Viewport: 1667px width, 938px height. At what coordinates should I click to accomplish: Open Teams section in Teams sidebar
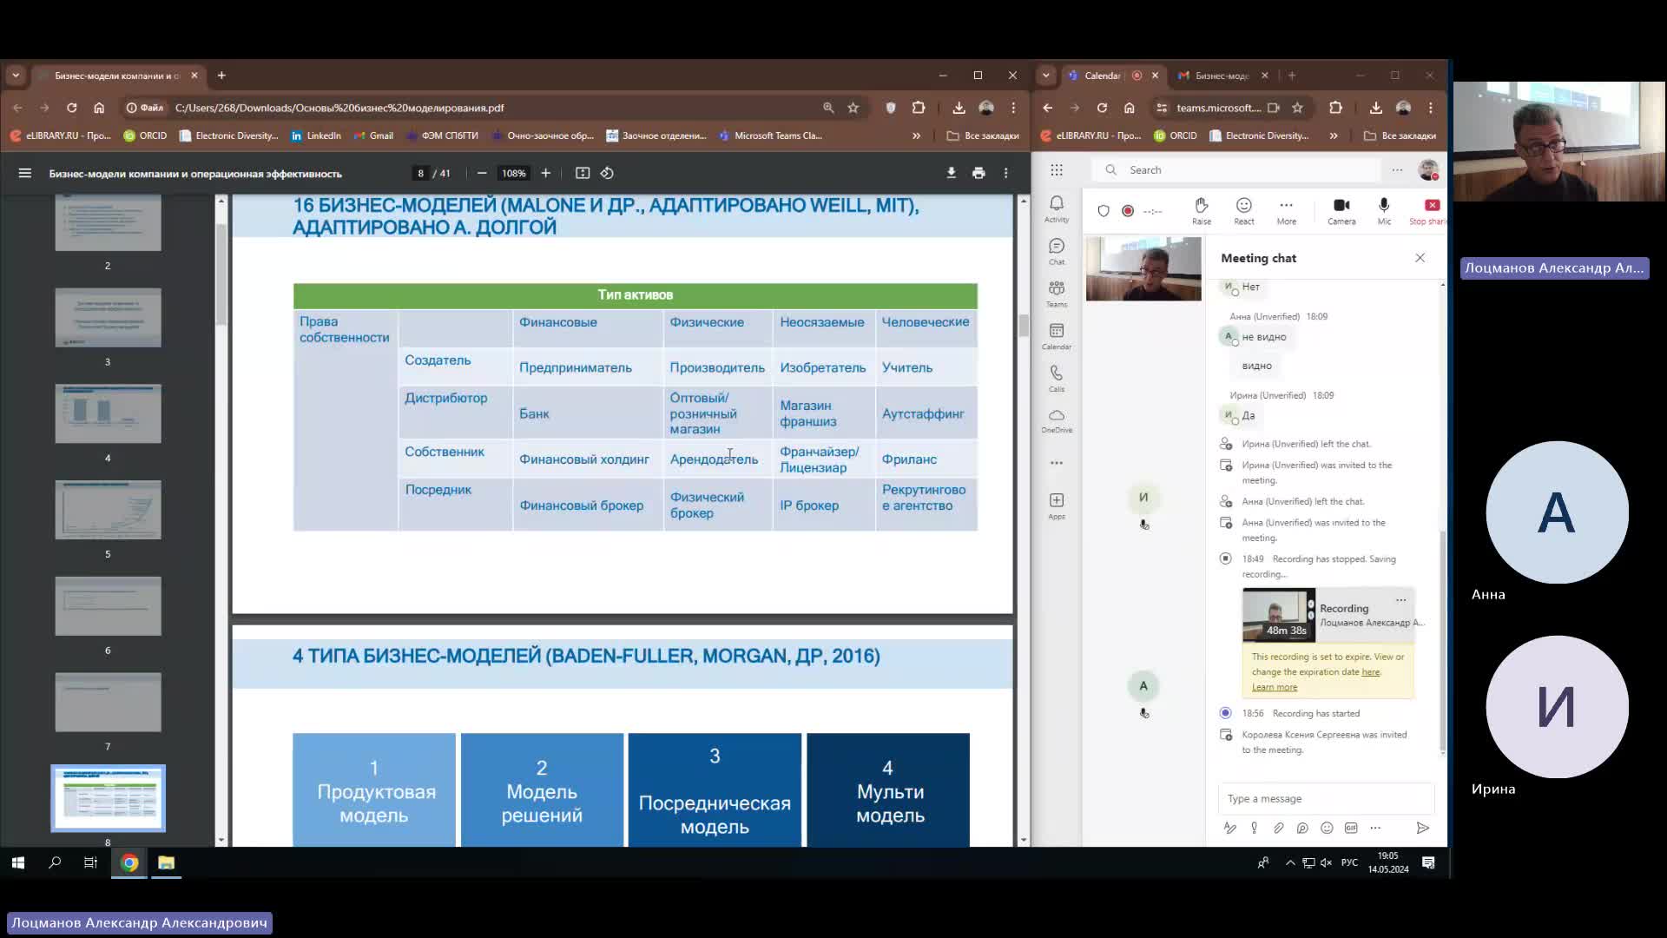pyautogui.click(x=1057, y=294)
